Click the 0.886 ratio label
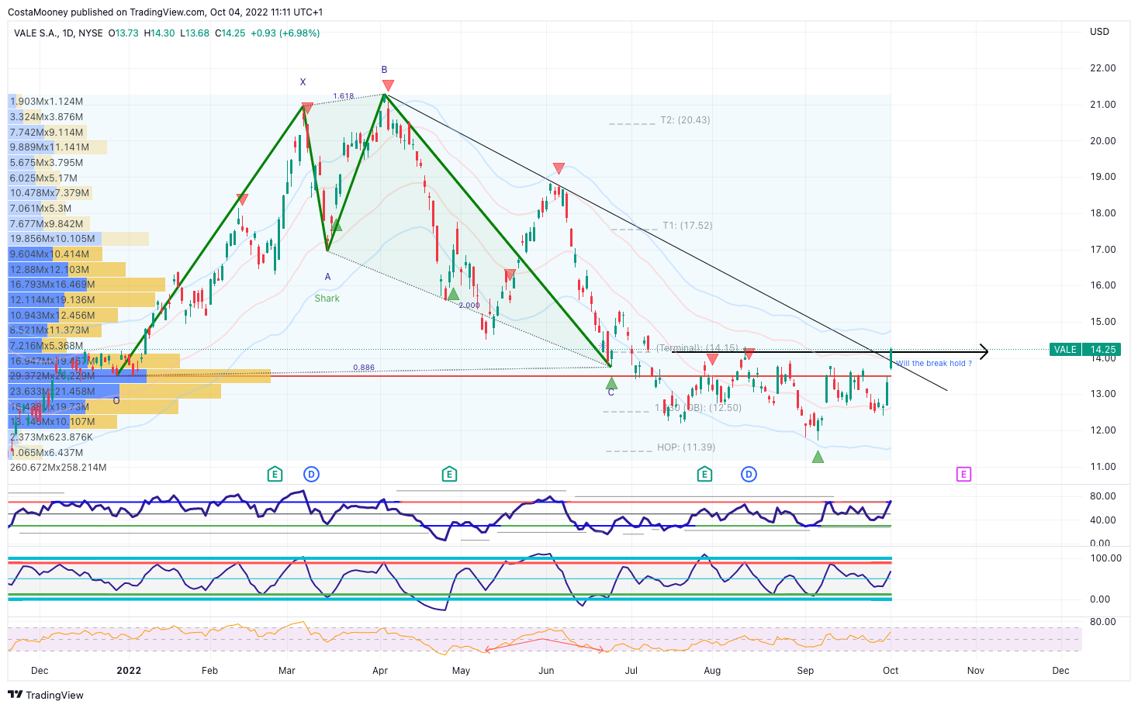 tap(364, 368)
